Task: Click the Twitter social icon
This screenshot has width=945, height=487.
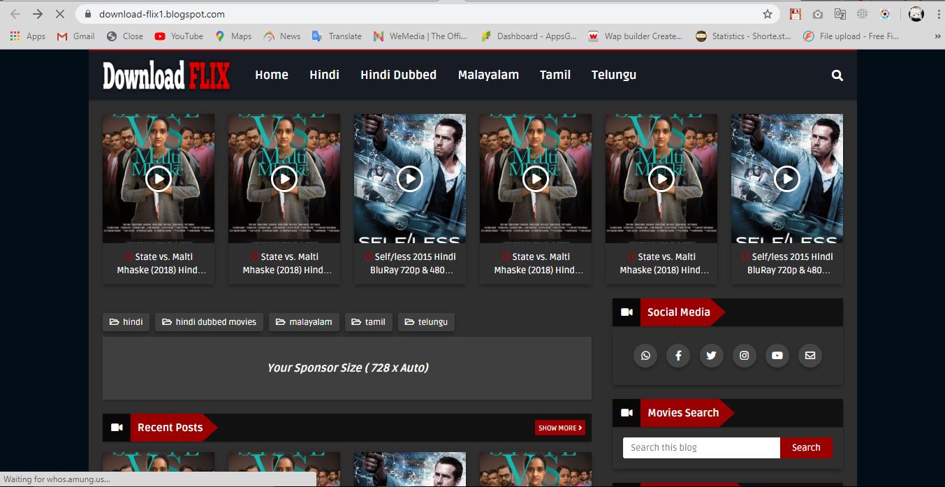Action: (x=711, y=356)
